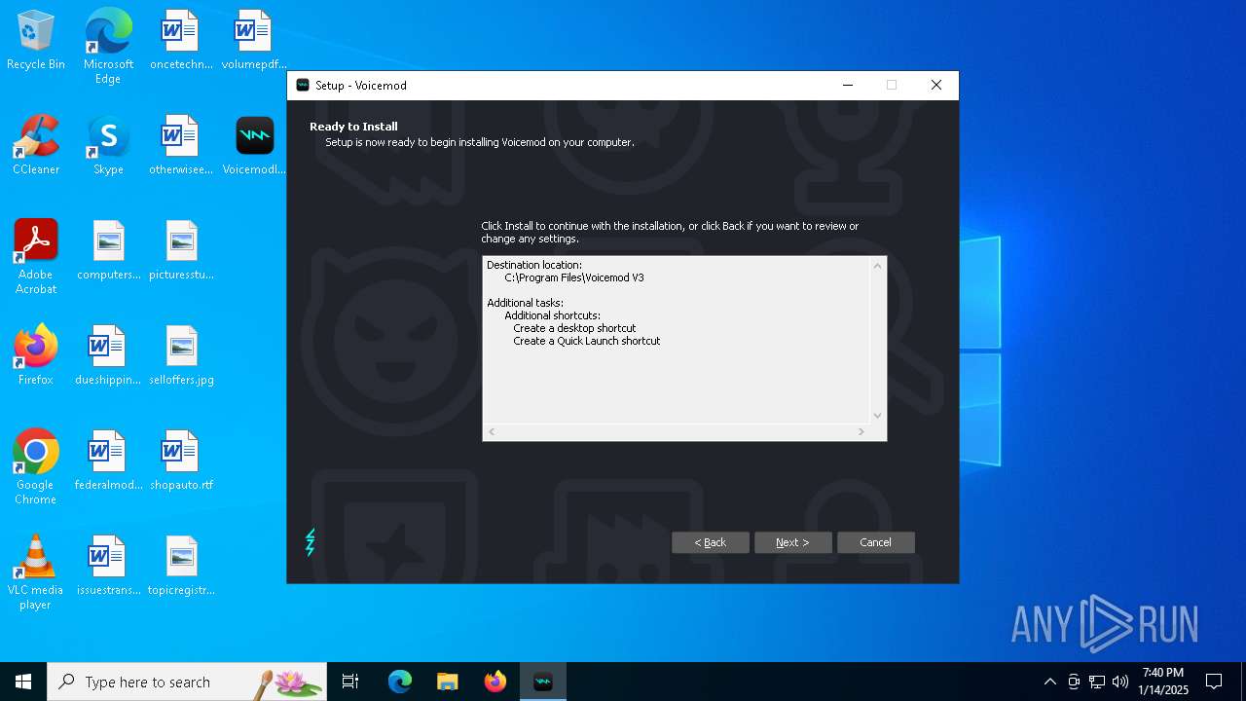1246x701 pixels.
Task: Open VLC media player shortcut
Action: tap(36, 572)
